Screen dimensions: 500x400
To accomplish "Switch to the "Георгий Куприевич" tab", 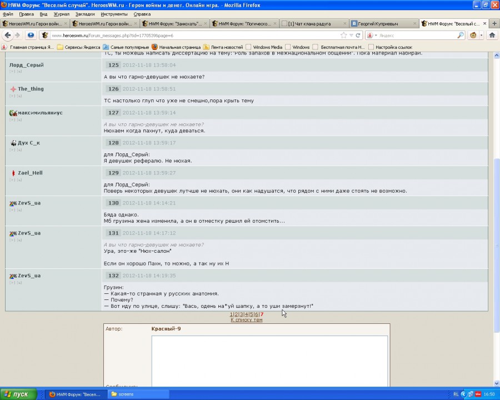I will pyautogui.click(x=384, y=23).
